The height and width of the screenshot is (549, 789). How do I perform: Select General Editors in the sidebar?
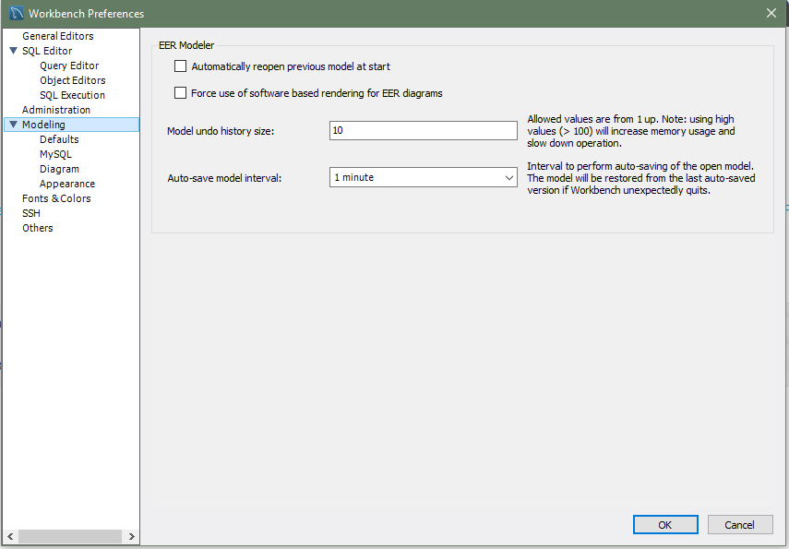pos(57,36)
